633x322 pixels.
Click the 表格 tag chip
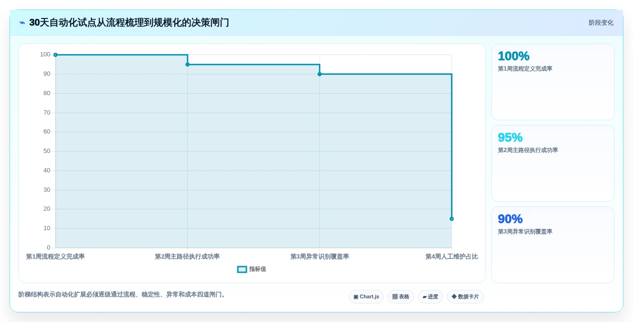point(401,297)
